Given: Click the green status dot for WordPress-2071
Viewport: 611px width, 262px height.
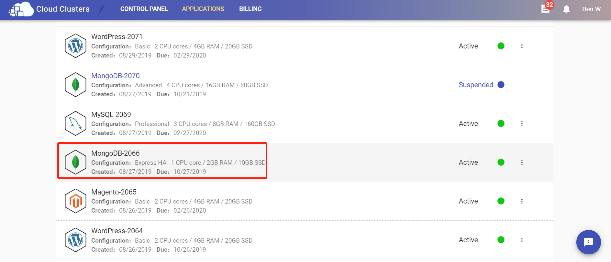Looking at the screenshot, I should [501, 46].
